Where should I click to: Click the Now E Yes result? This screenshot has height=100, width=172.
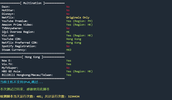[69, 61]
